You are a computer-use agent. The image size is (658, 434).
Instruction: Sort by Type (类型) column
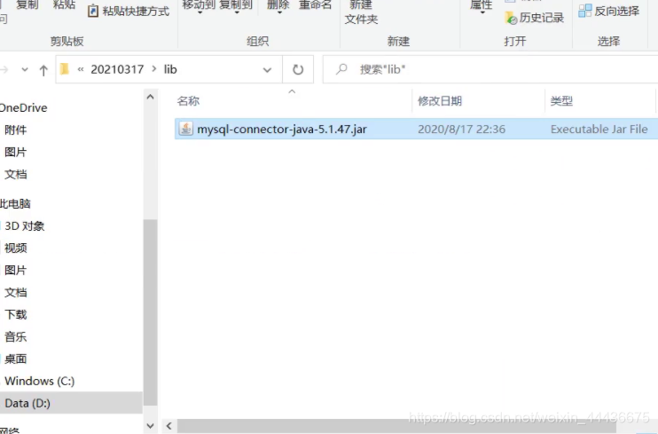pos(561,101)
